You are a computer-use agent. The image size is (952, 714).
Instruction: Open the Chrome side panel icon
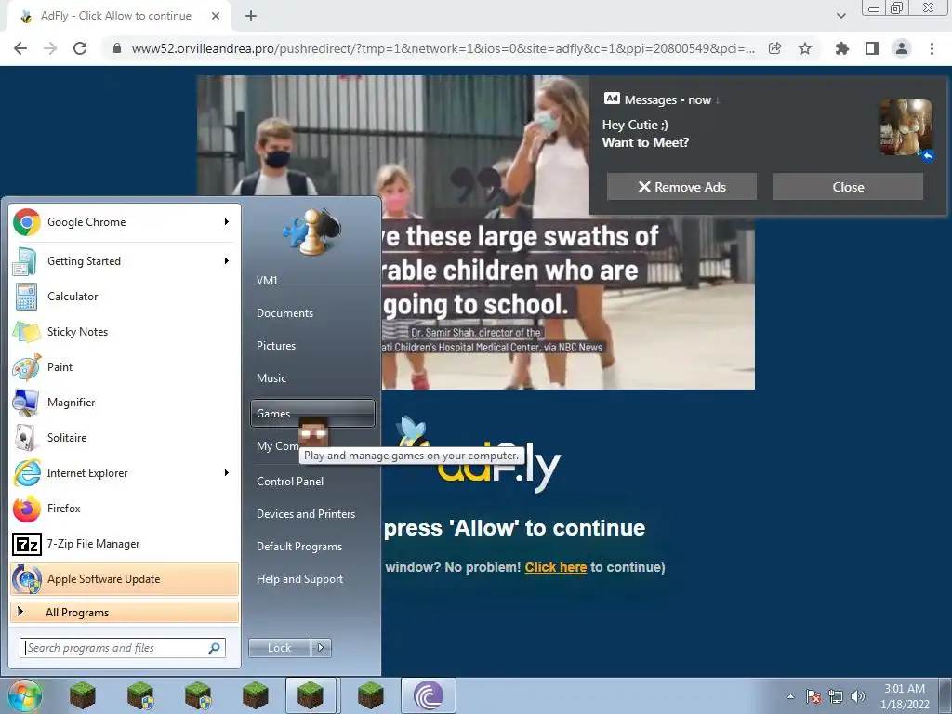point(872,48)
